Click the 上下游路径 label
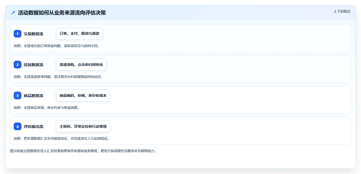This screenshot has width=361, height=174. point(342,11)
